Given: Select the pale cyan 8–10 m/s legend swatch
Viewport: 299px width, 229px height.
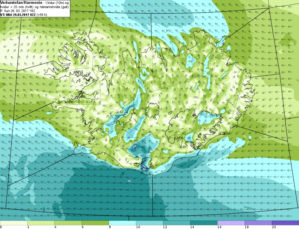Looking at the screenshot, I should [x=122, y=223].
